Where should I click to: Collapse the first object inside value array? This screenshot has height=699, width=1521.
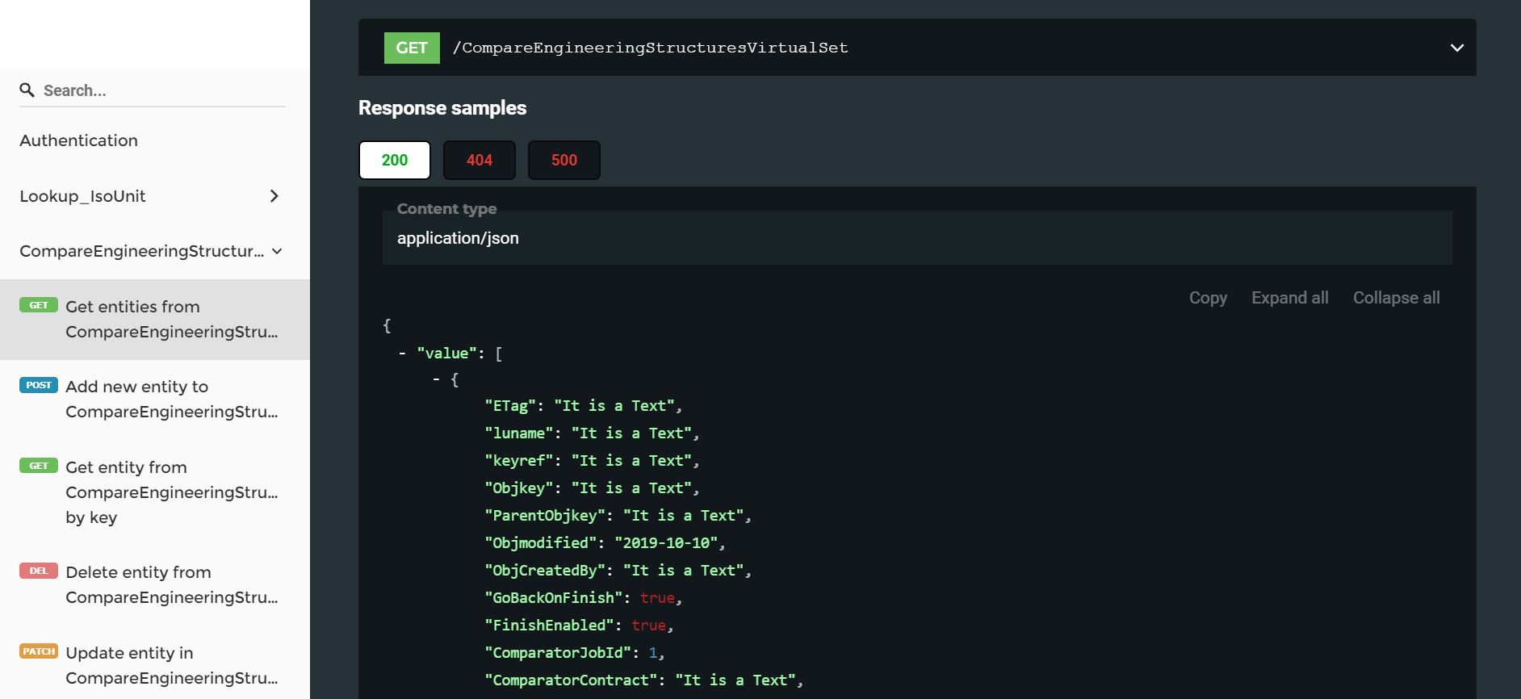[x=436, y=379]
